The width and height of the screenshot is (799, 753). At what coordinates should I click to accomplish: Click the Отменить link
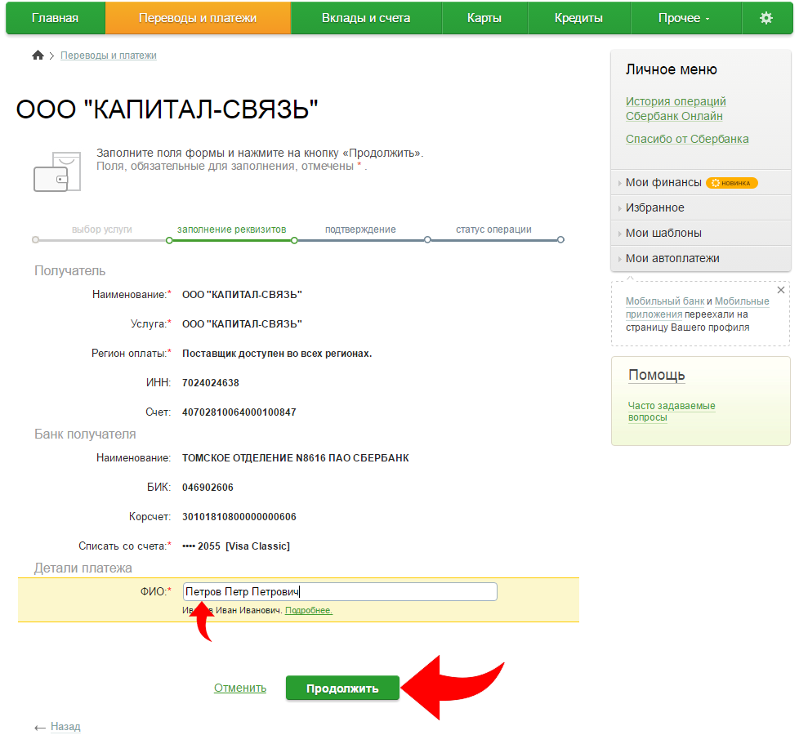(240, 688)
